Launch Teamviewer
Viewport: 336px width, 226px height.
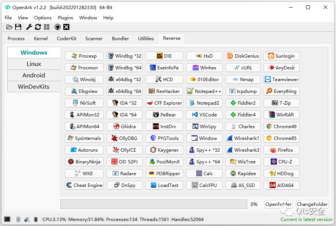[x=281, y=80]
